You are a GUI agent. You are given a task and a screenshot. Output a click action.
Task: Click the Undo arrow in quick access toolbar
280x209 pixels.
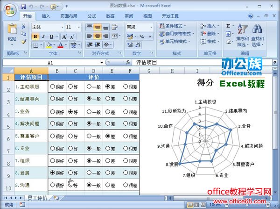31,7
